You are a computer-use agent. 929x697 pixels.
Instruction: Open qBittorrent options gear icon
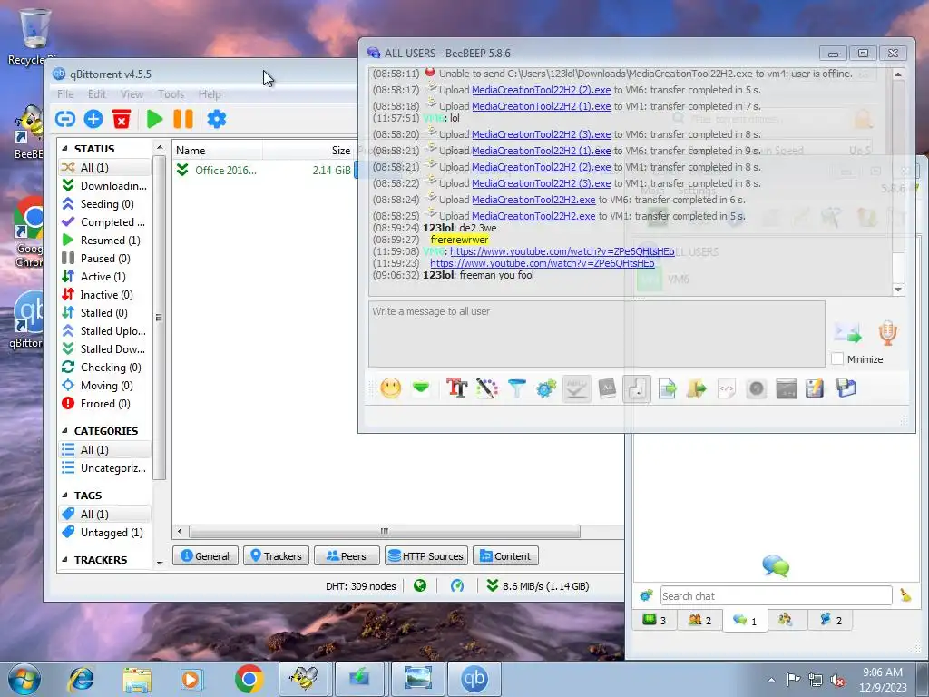(216, 119)
